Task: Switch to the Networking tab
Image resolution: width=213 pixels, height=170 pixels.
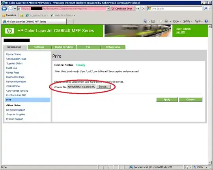Action: click(x=113, y=47)
